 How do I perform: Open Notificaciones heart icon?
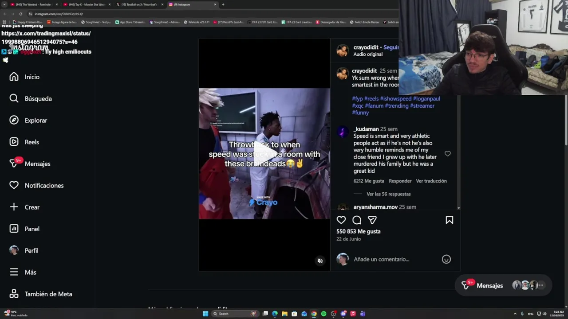pyautogui.click(x=14, y=185)
